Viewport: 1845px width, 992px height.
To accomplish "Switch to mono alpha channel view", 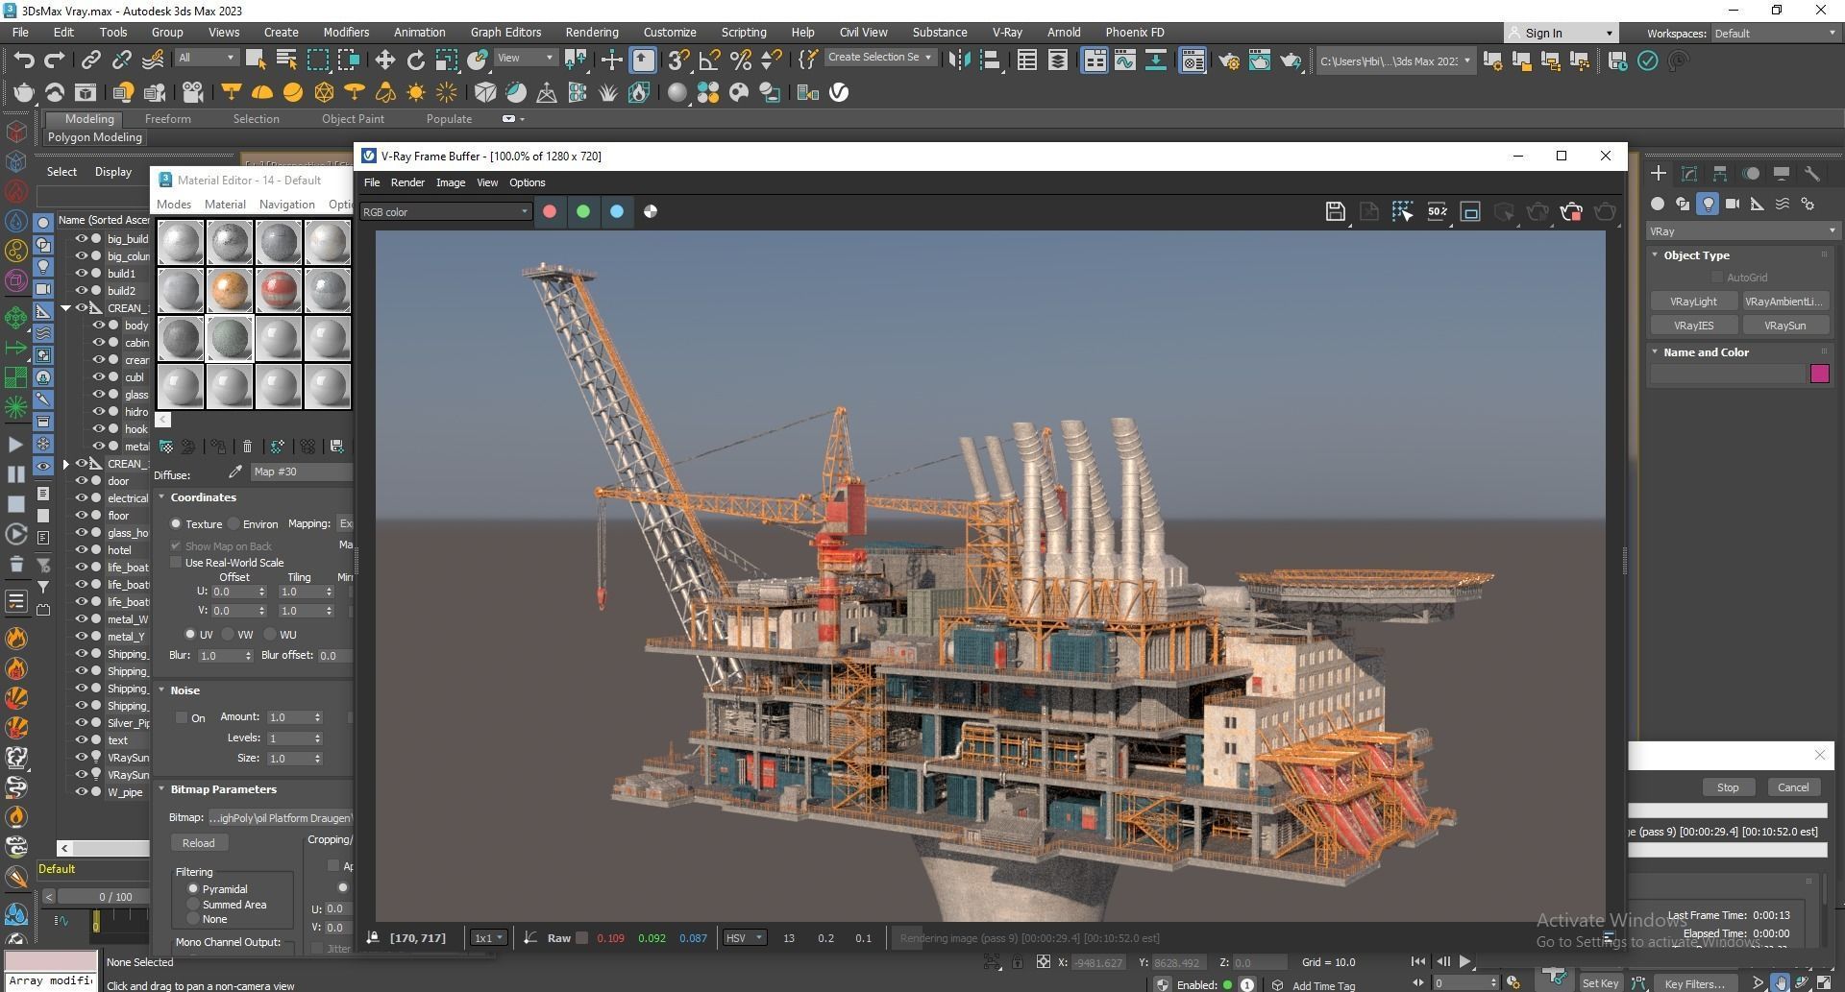I will tap(651, 211).
